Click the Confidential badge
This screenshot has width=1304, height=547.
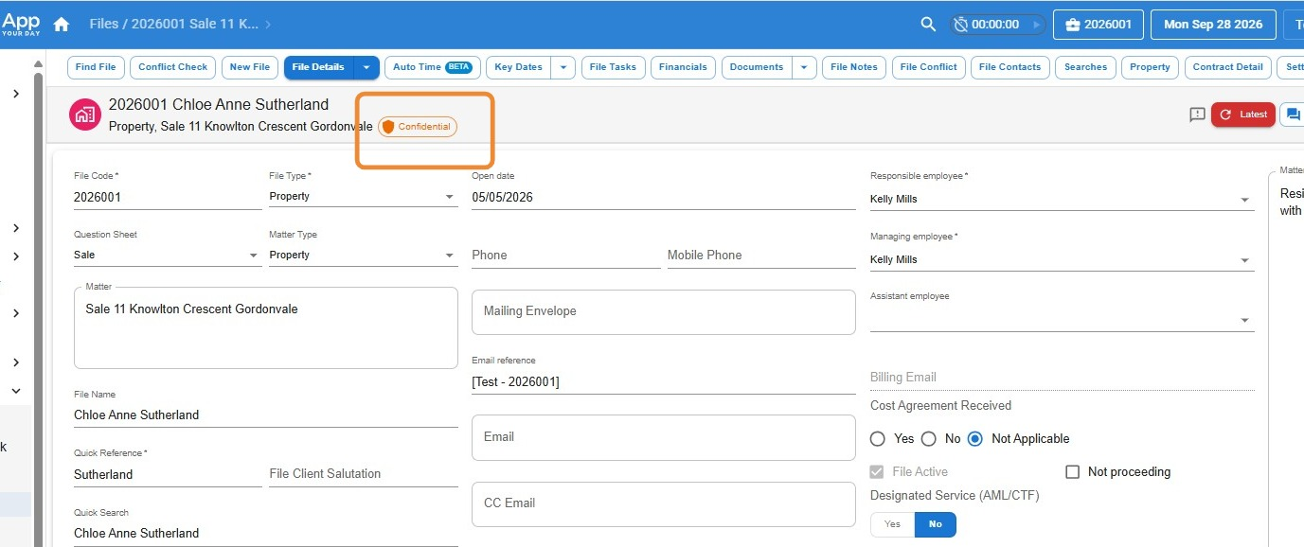(418, 127)
